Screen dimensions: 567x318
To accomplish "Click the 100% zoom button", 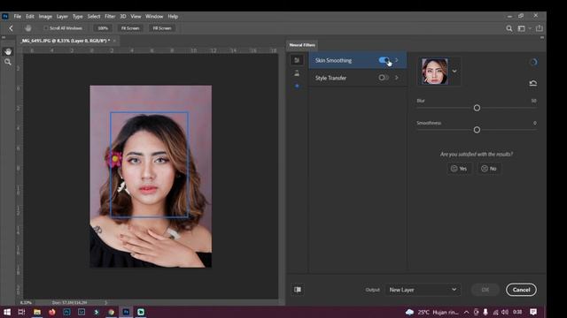I will [103, 28].
